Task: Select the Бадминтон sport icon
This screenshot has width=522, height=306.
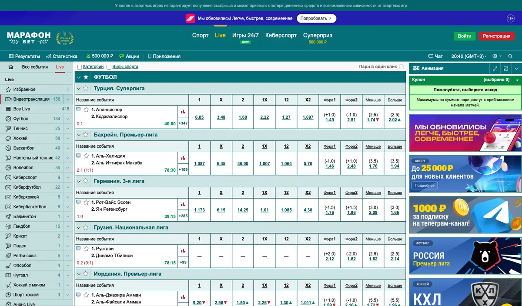Action: (x=8, y=216)
